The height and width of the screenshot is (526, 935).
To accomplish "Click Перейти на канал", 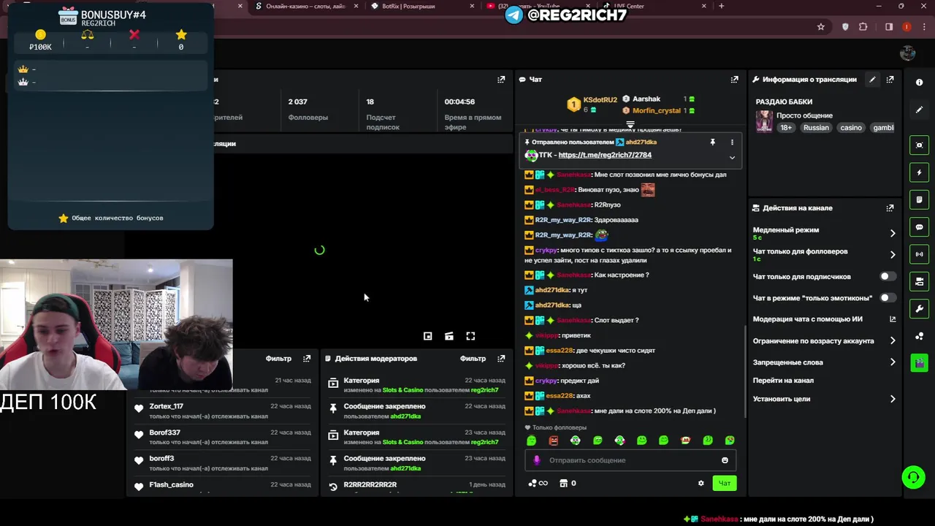I will [x=783, y=381].
